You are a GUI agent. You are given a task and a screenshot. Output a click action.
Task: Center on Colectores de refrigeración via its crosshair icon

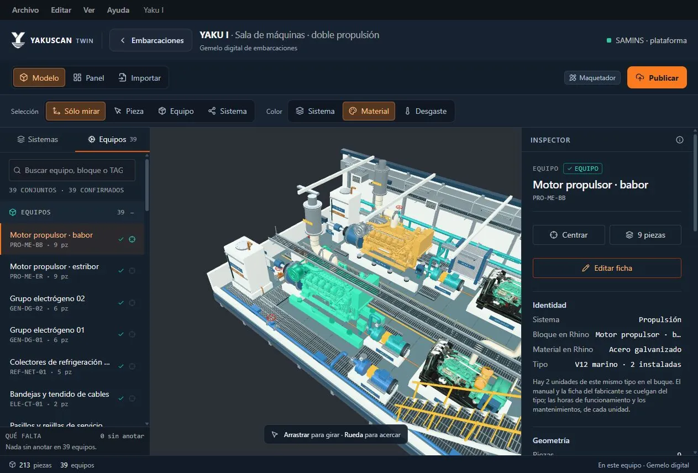tap(132, 366)
